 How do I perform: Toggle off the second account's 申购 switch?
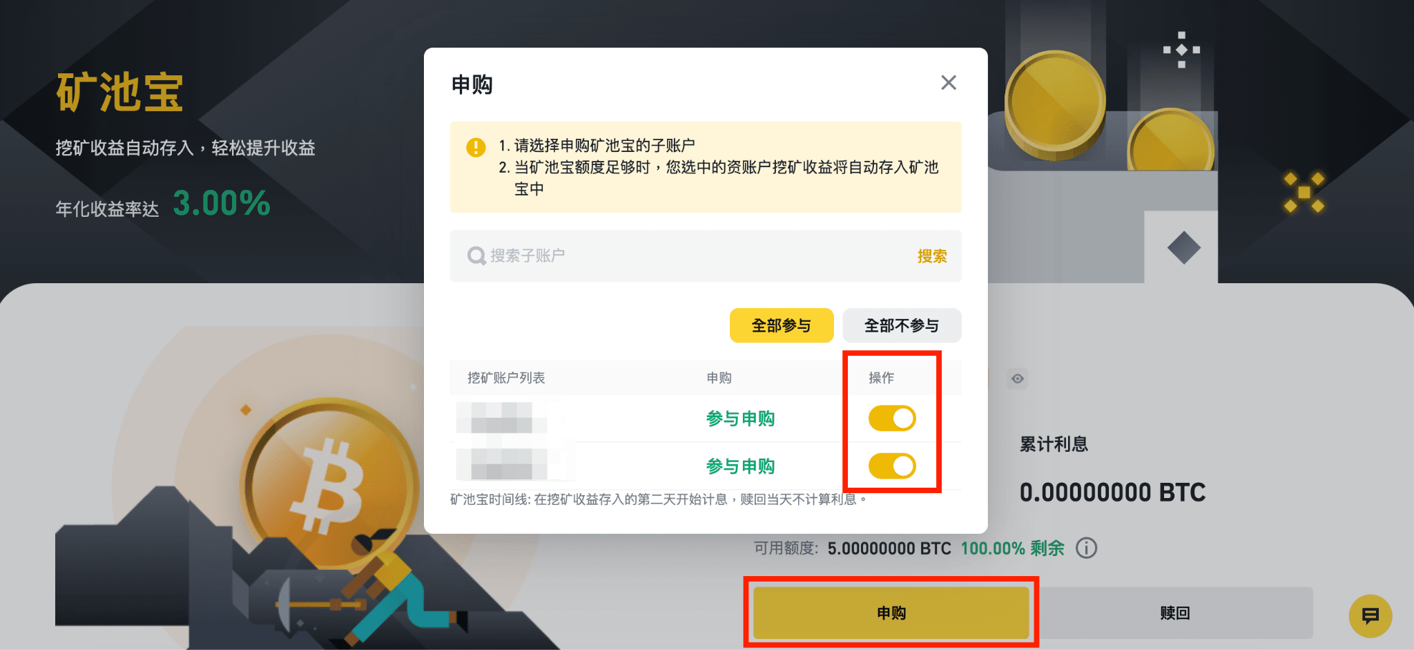892,466
